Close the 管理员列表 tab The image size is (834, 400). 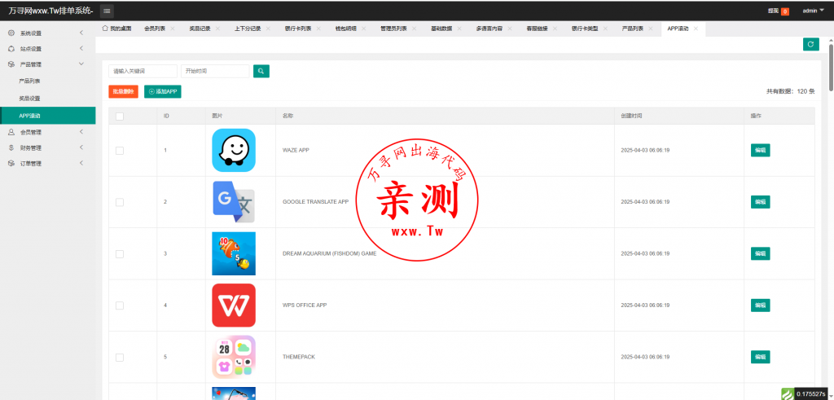(415, 29)
